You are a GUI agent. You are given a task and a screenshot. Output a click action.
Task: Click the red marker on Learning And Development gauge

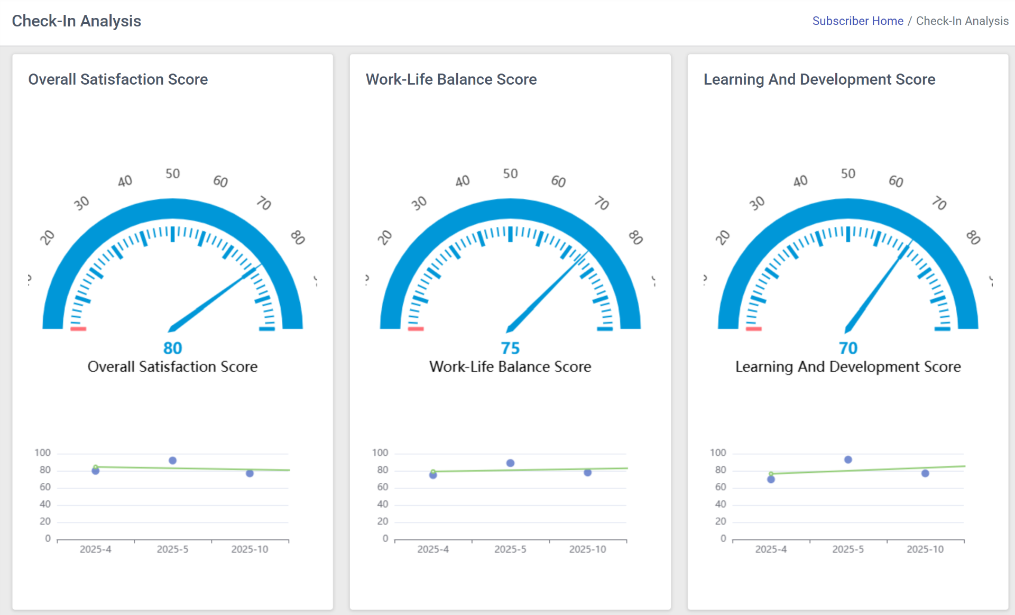coord(752,329)
